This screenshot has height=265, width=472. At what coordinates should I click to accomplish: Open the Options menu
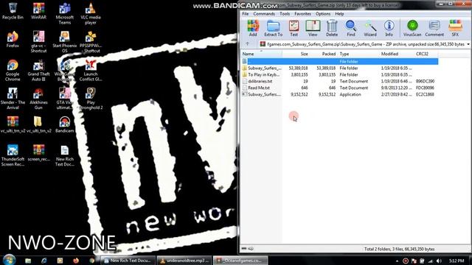(323, 14)
